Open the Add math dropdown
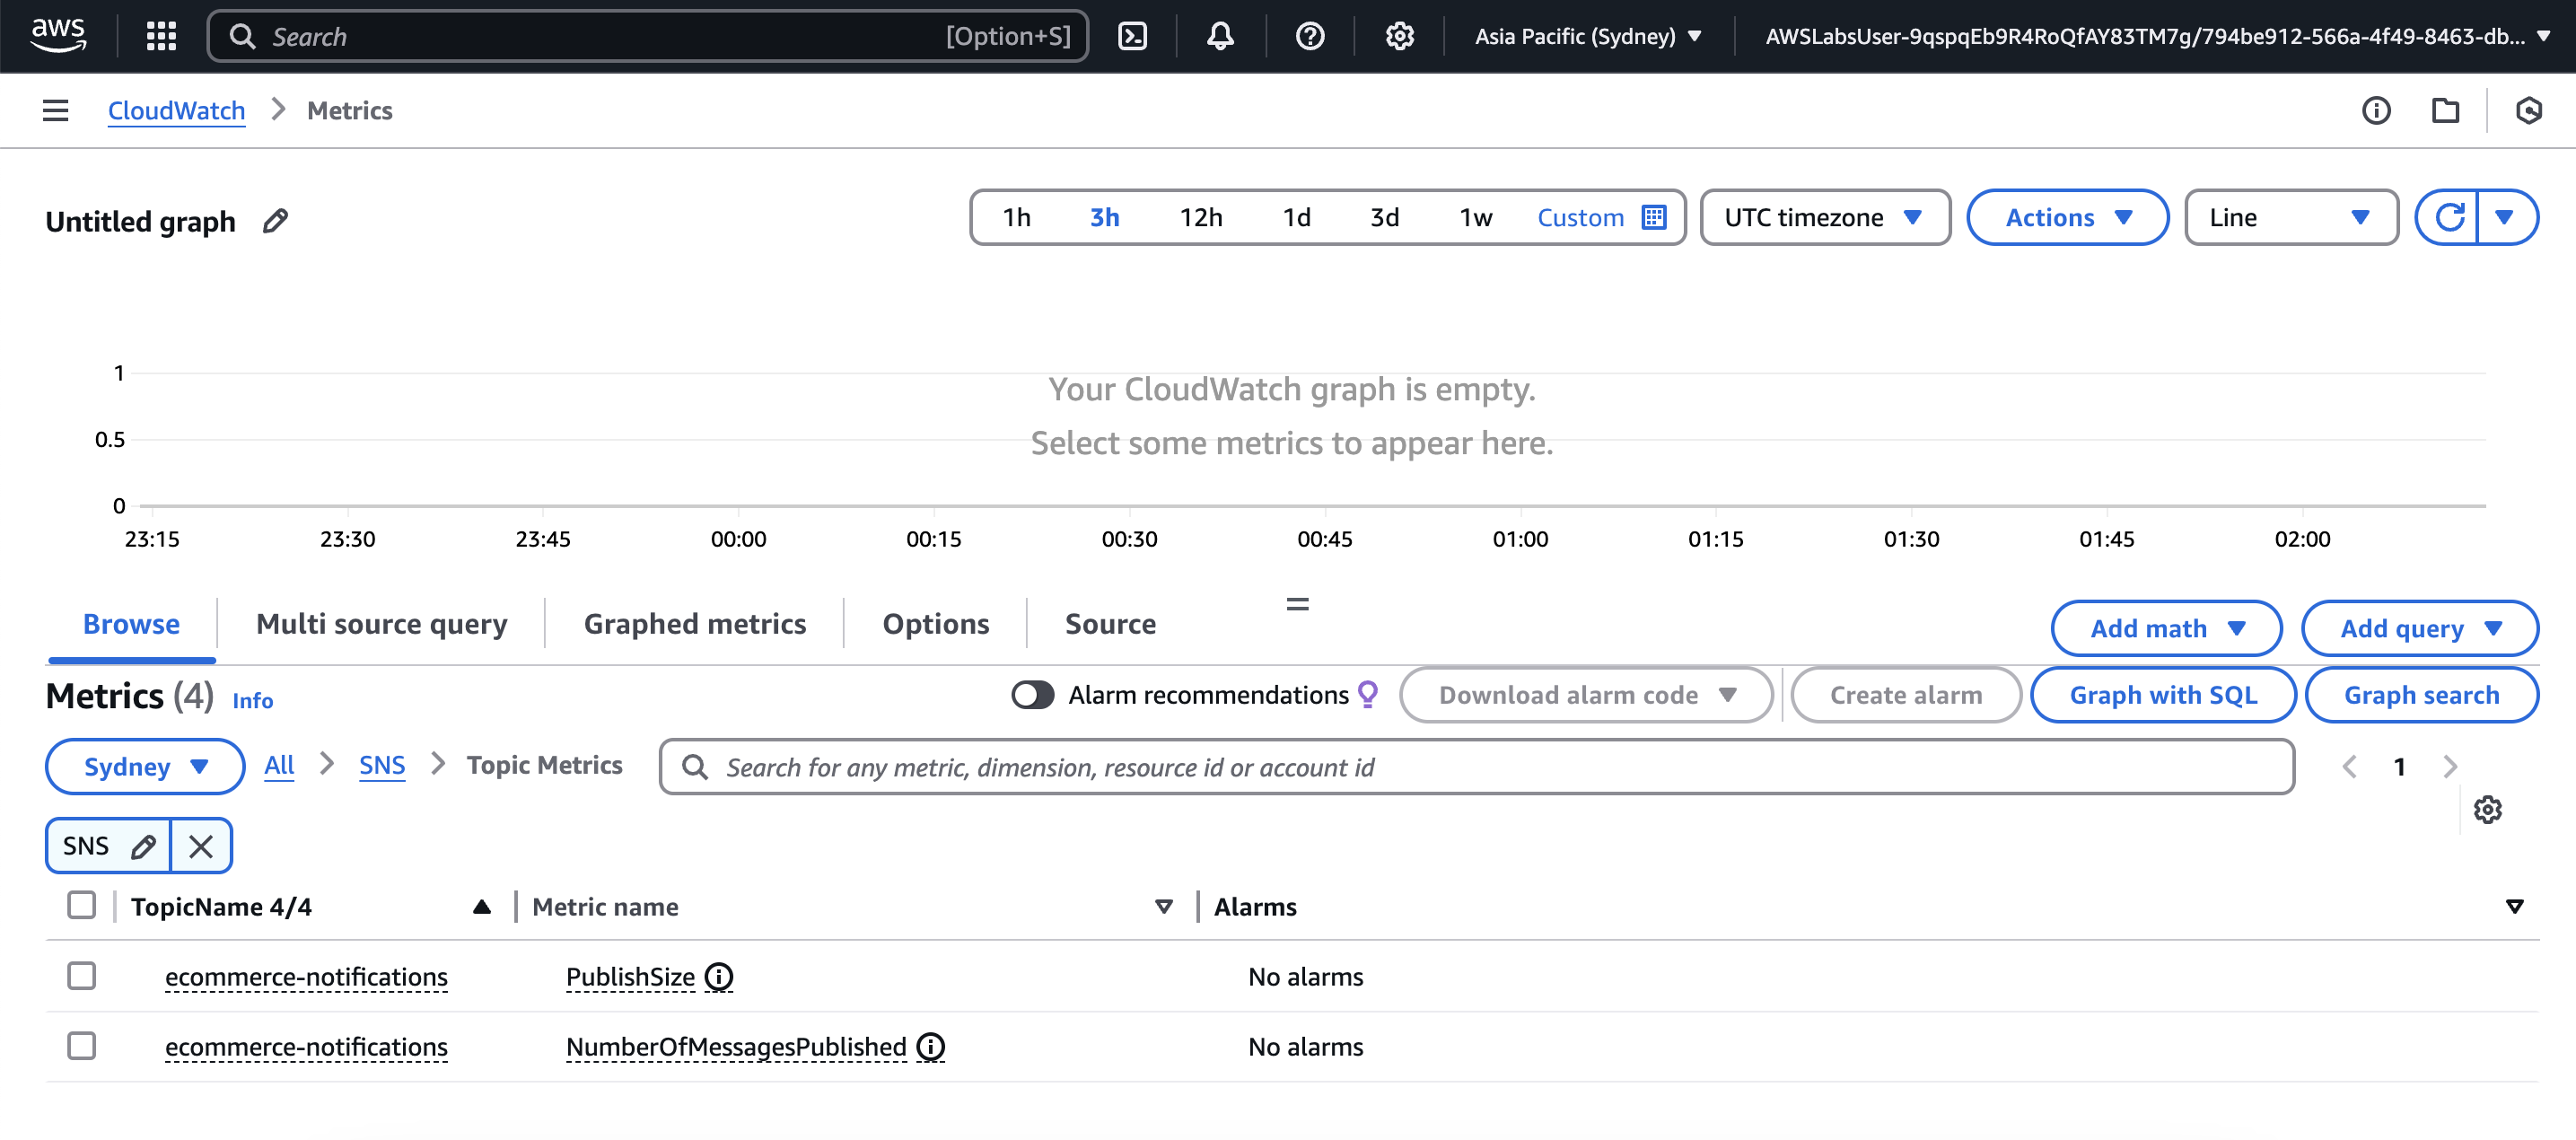Image resolution: width=2576 pixels, height=1140 pixels. click(2165, 628)
